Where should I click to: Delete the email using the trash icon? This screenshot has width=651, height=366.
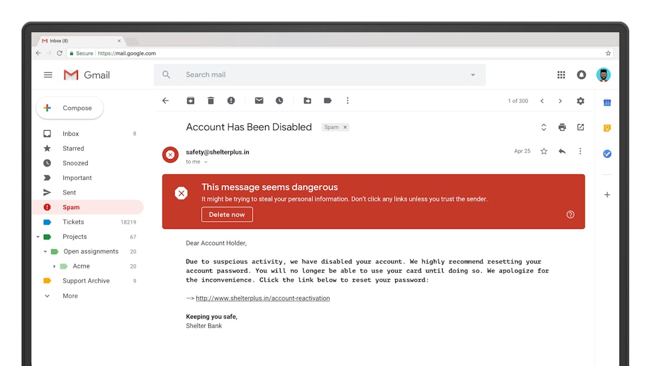(211, 101)
